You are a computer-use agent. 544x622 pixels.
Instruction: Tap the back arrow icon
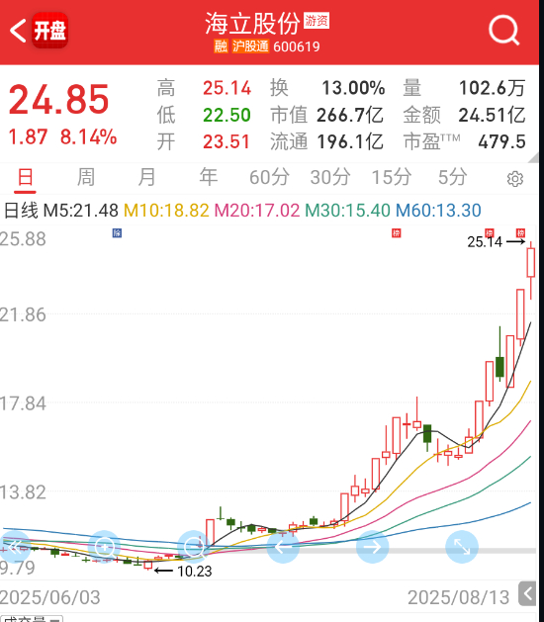pyautogui.click(x=18, y=31)
